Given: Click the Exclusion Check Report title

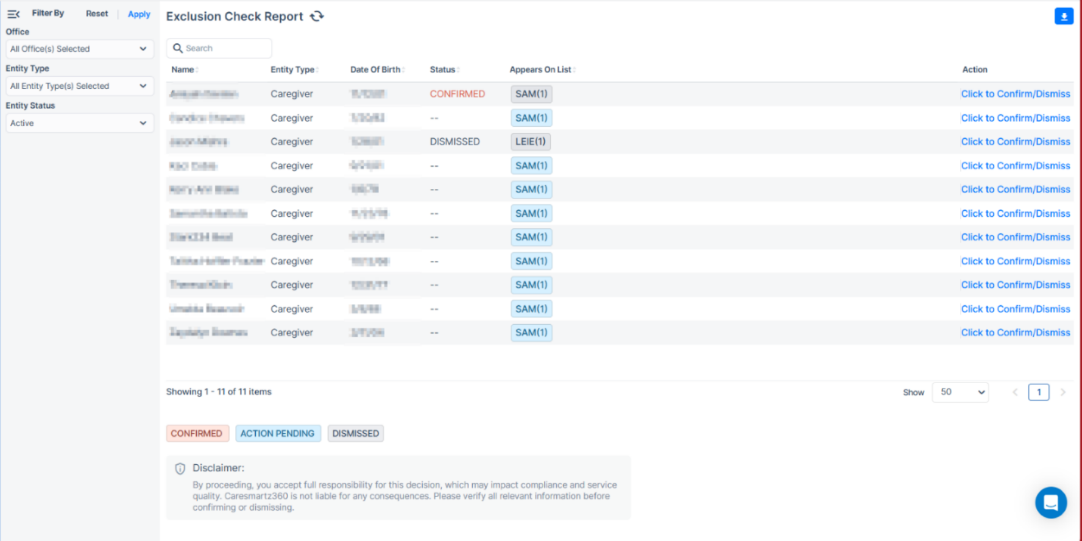Looking at the screenshot, I should pyautogui.click(x=235, y=16).
